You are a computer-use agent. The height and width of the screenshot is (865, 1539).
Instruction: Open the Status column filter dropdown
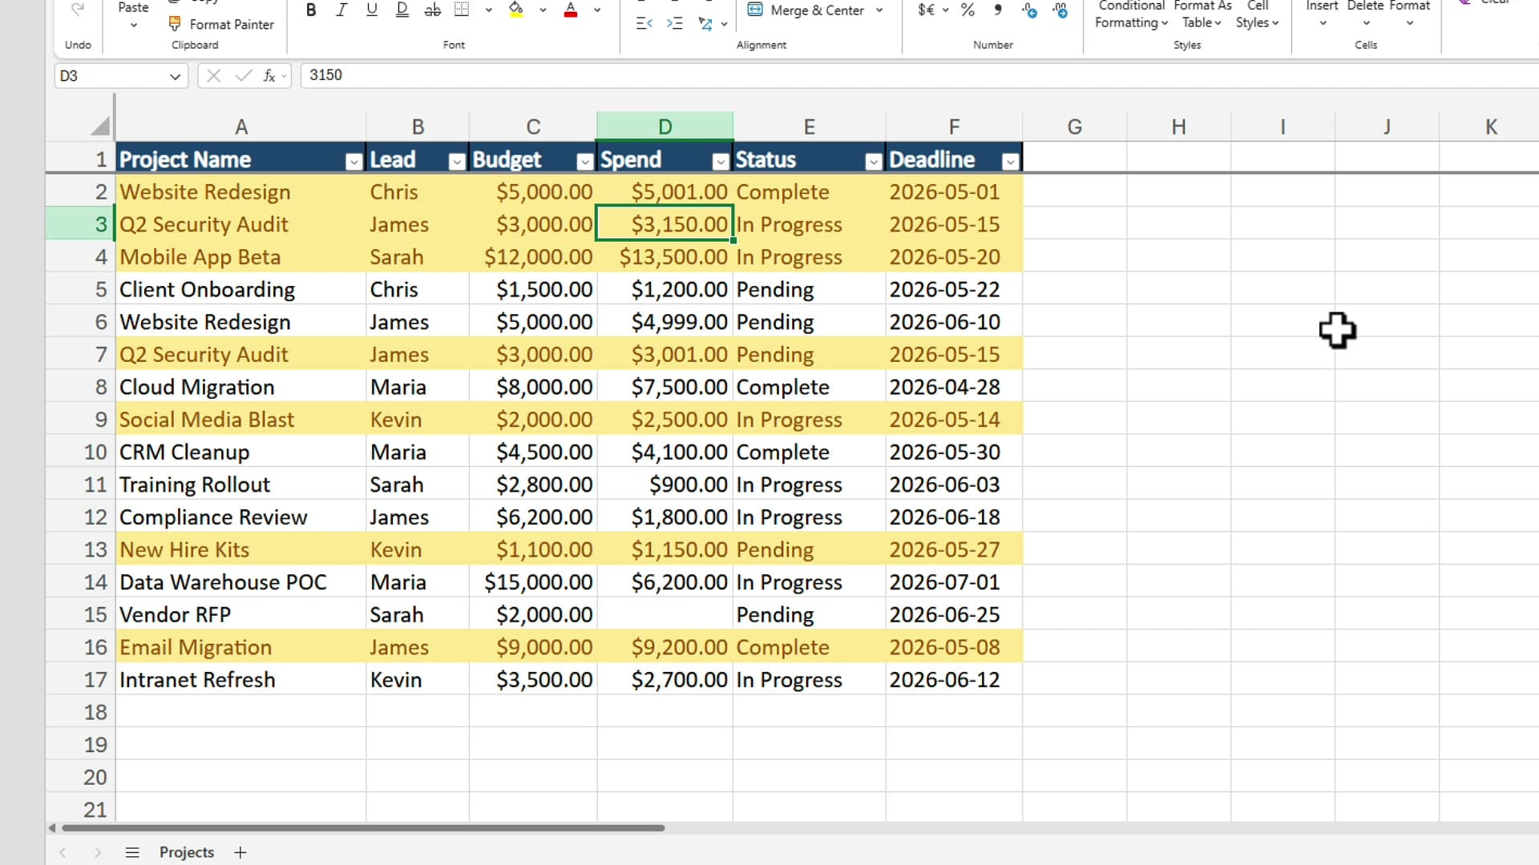[x=874, y=162]
